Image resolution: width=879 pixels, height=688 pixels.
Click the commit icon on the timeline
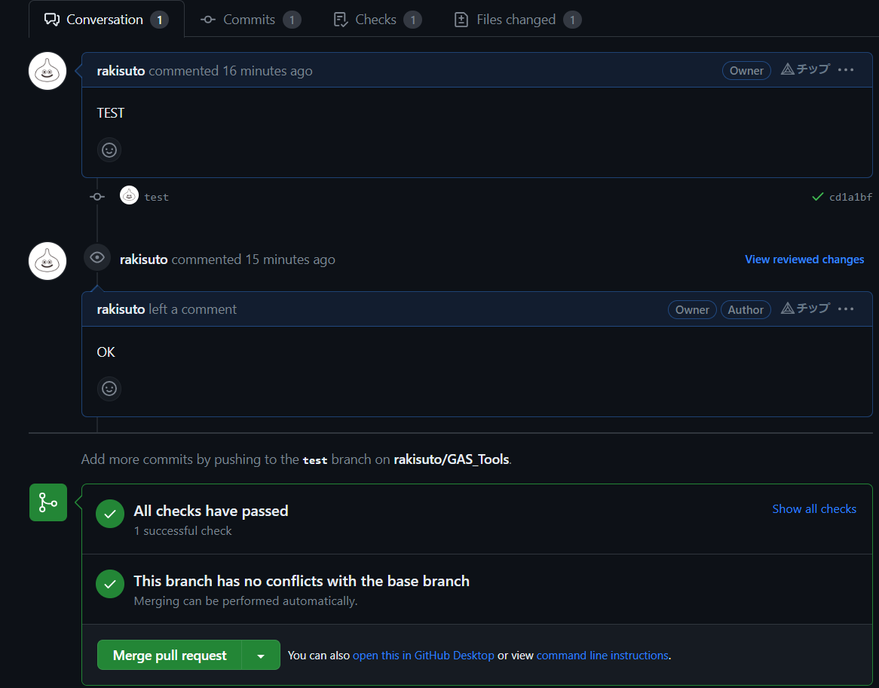click(x=96, y=196)
